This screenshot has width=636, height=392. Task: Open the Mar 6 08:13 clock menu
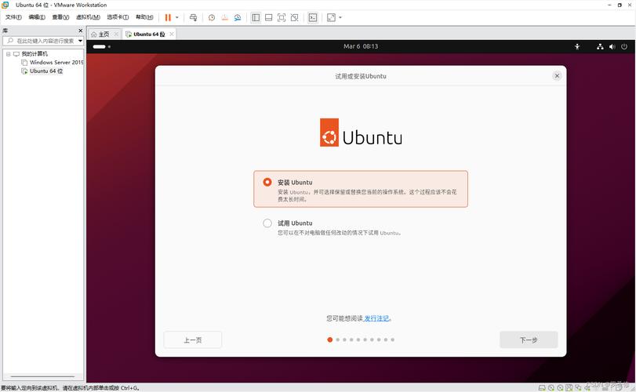point(361,46)
